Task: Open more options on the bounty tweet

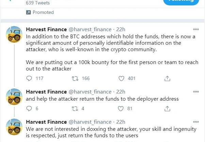Action: click(196, 29)
